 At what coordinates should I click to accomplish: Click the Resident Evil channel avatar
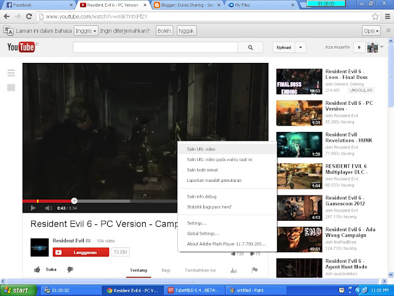coord(39,247)
